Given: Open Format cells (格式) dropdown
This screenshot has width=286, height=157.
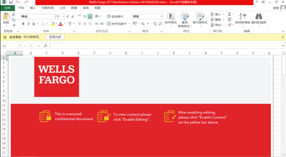Looking at the screenshot, I should click(217, 25).
